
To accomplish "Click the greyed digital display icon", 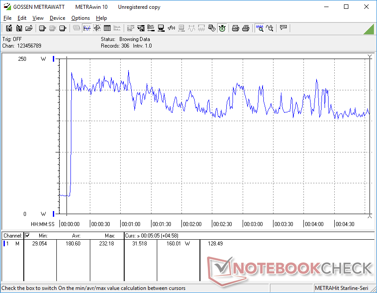I will pyautogui.click(x=77, y=28).
